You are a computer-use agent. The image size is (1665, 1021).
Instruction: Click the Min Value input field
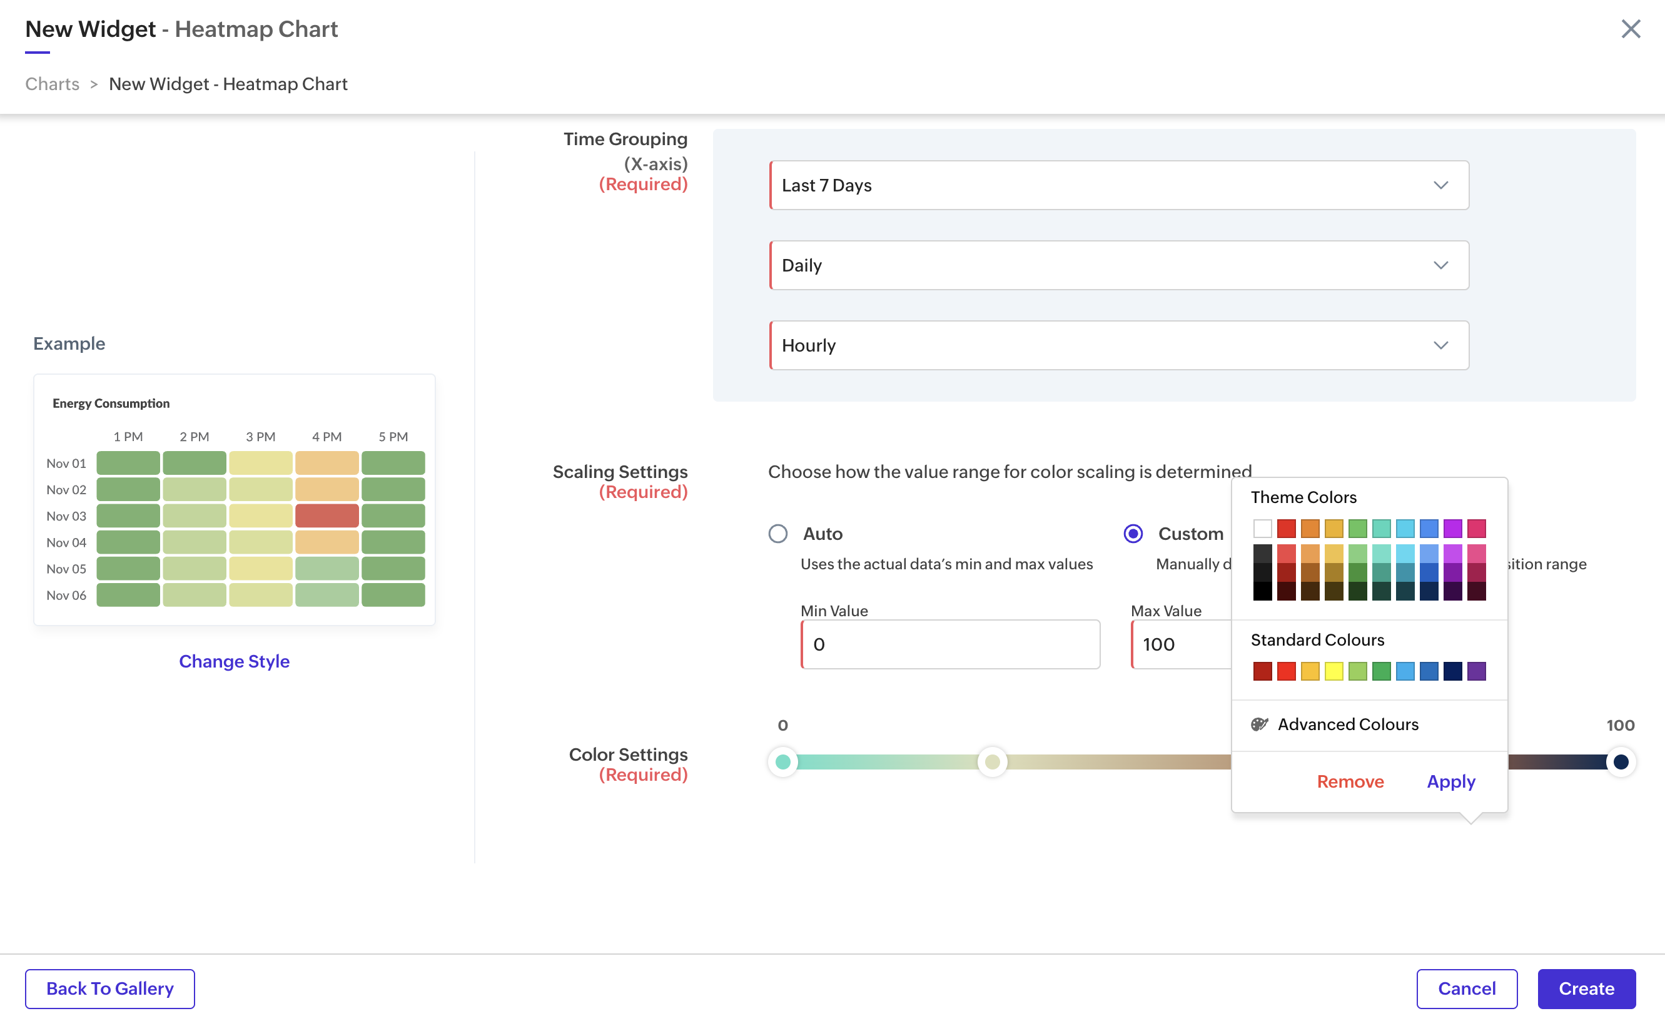tap(950, 644)
